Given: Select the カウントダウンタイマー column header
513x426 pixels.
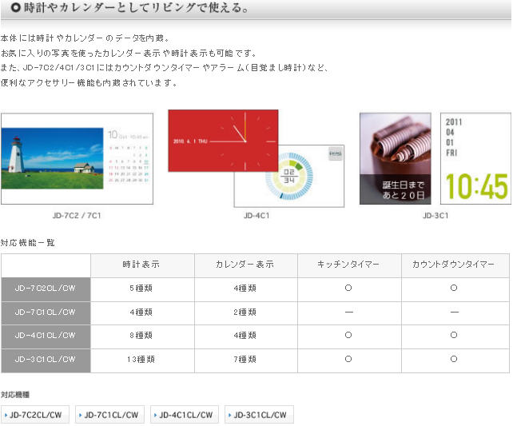Looking at the screenshot, I should tap(453, 265).
